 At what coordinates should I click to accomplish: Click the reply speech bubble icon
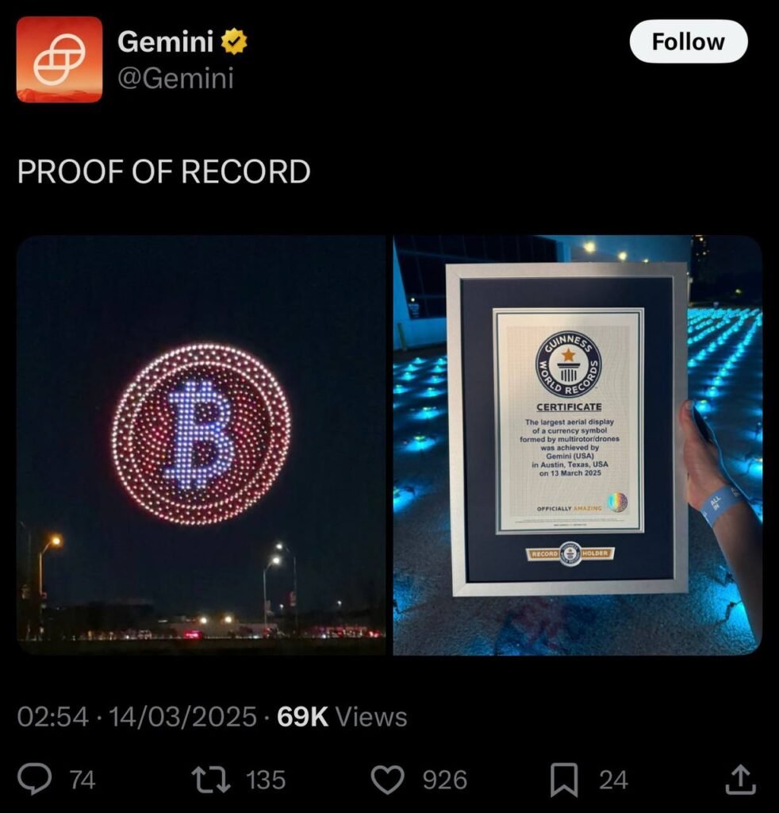pos(34,780)
